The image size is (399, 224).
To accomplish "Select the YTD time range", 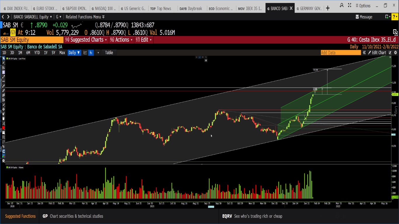I will tap(37, 53).
